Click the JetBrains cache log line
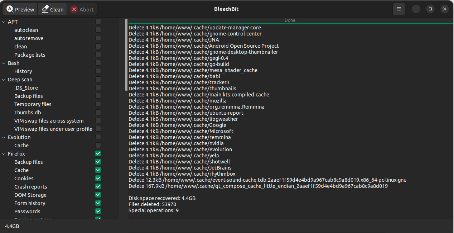This screenshot has height=233, width=454. [180, 168]
